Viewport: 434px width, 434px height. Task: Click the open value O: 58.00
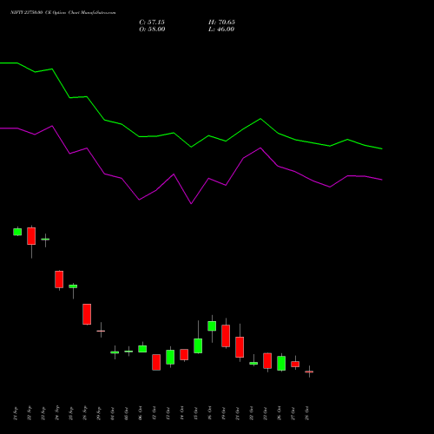point(152,30)
